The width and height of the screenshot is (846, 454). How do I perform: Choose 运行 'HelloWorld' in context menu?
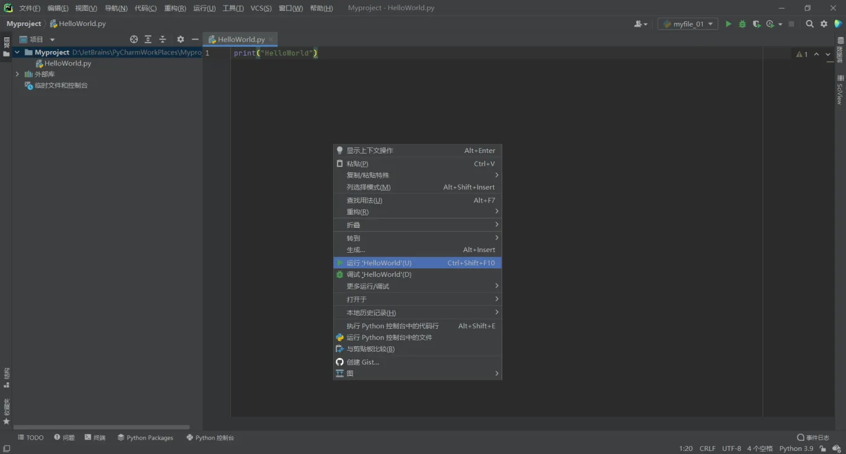tap(418, 263)
